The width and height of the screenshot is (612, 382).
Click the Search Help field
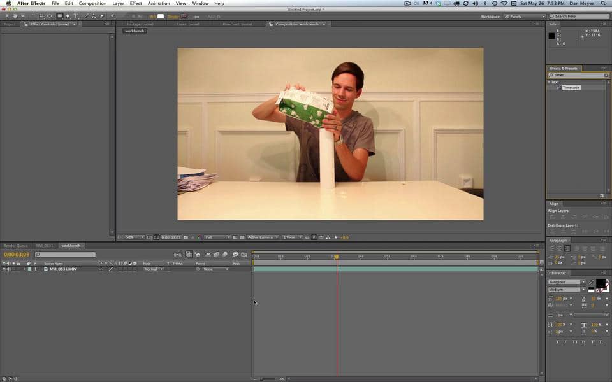[x=579, y=17]
